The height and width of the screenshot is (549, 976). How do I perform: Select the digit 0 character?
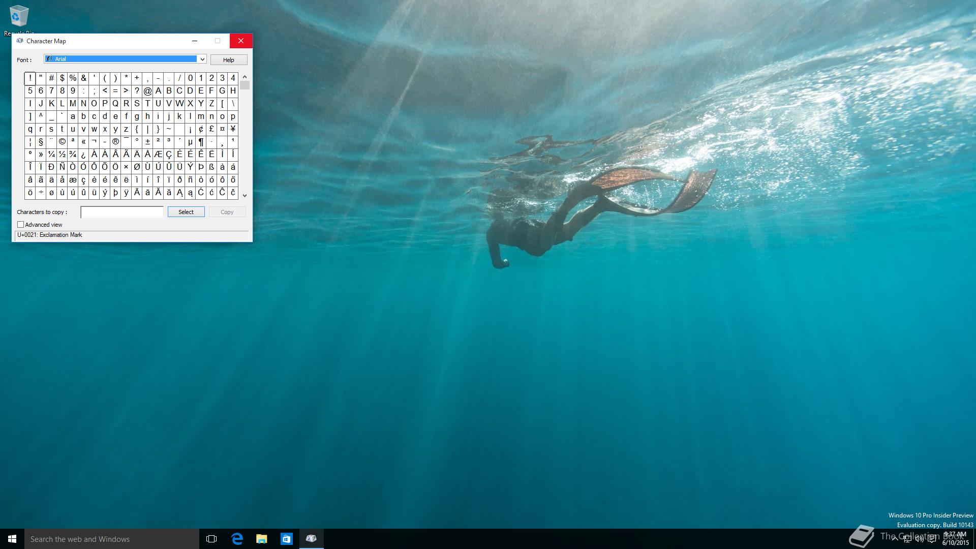coord(190,78)
